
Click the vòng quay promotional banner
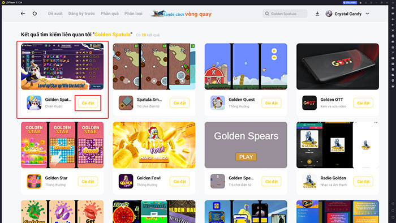(x=182, y=14)
